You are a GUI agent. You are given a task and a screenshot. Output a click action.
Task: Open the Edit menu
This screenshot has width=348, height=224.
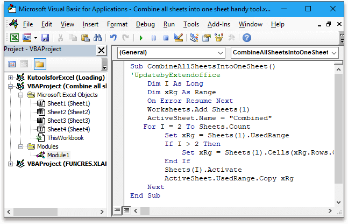coord(47,24)
